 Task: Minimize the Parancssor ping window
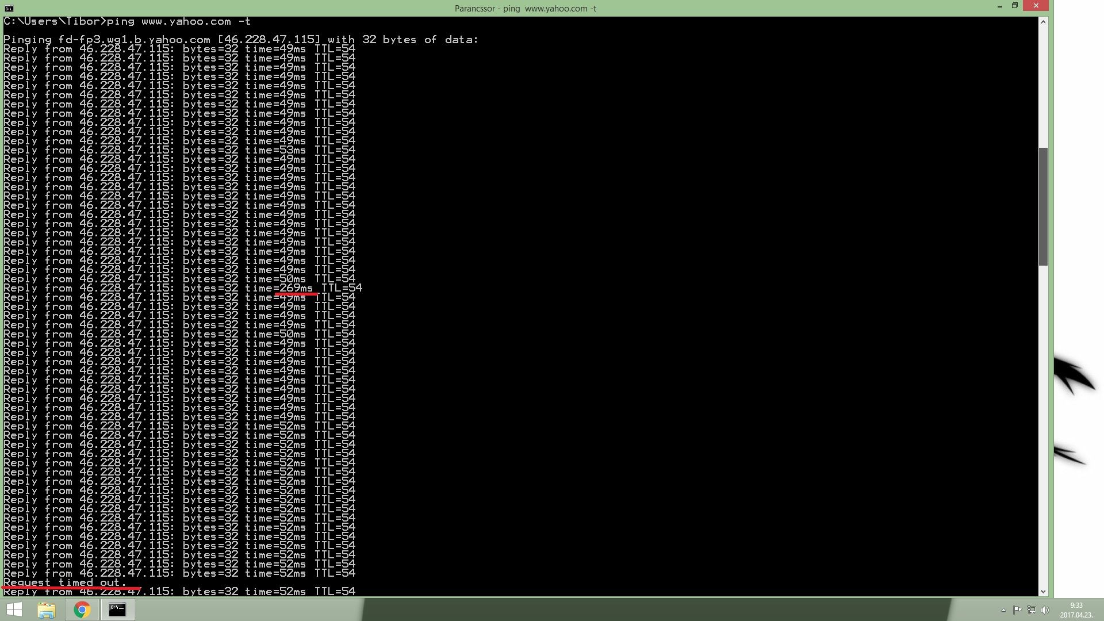click(x=999, y=6)
